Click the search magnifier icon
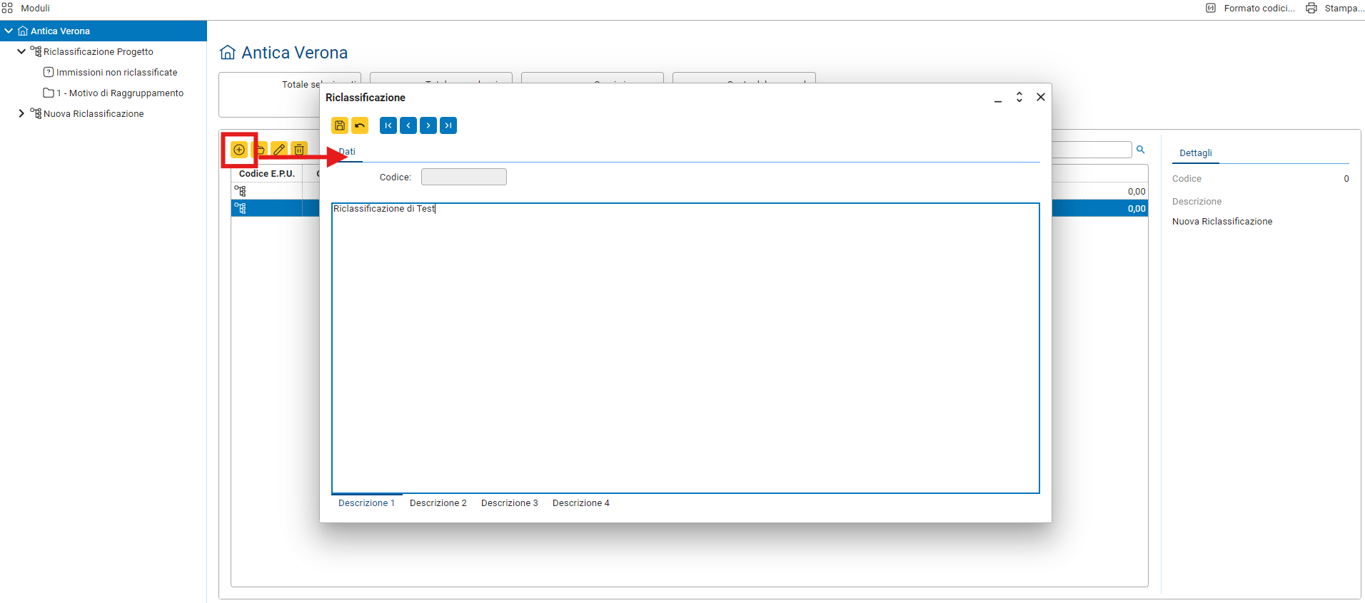This screenshot has height=603, width=1365. (1141, 150)
